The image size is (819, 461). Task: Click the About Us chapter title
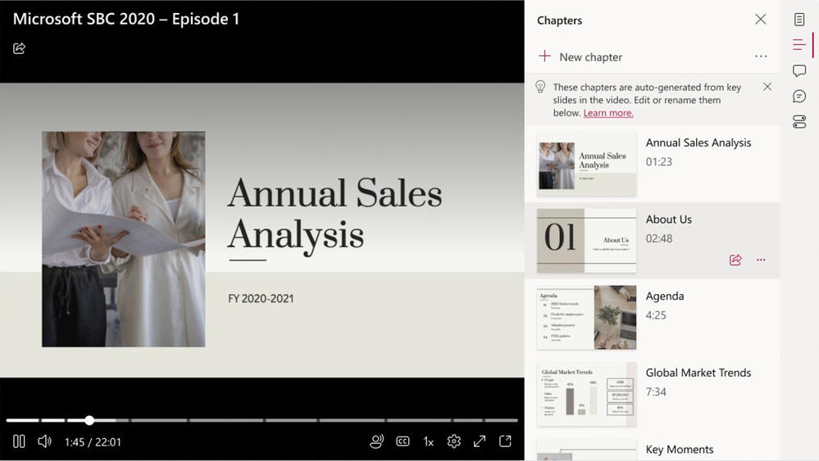669,219
